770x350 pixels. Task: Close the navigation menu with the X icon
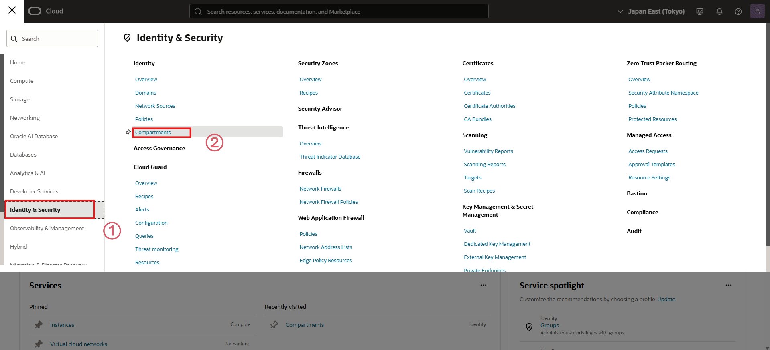[12, 10]
